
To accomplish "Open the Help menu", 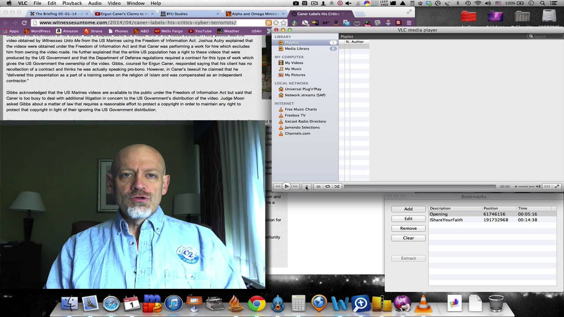I will 156,4.
